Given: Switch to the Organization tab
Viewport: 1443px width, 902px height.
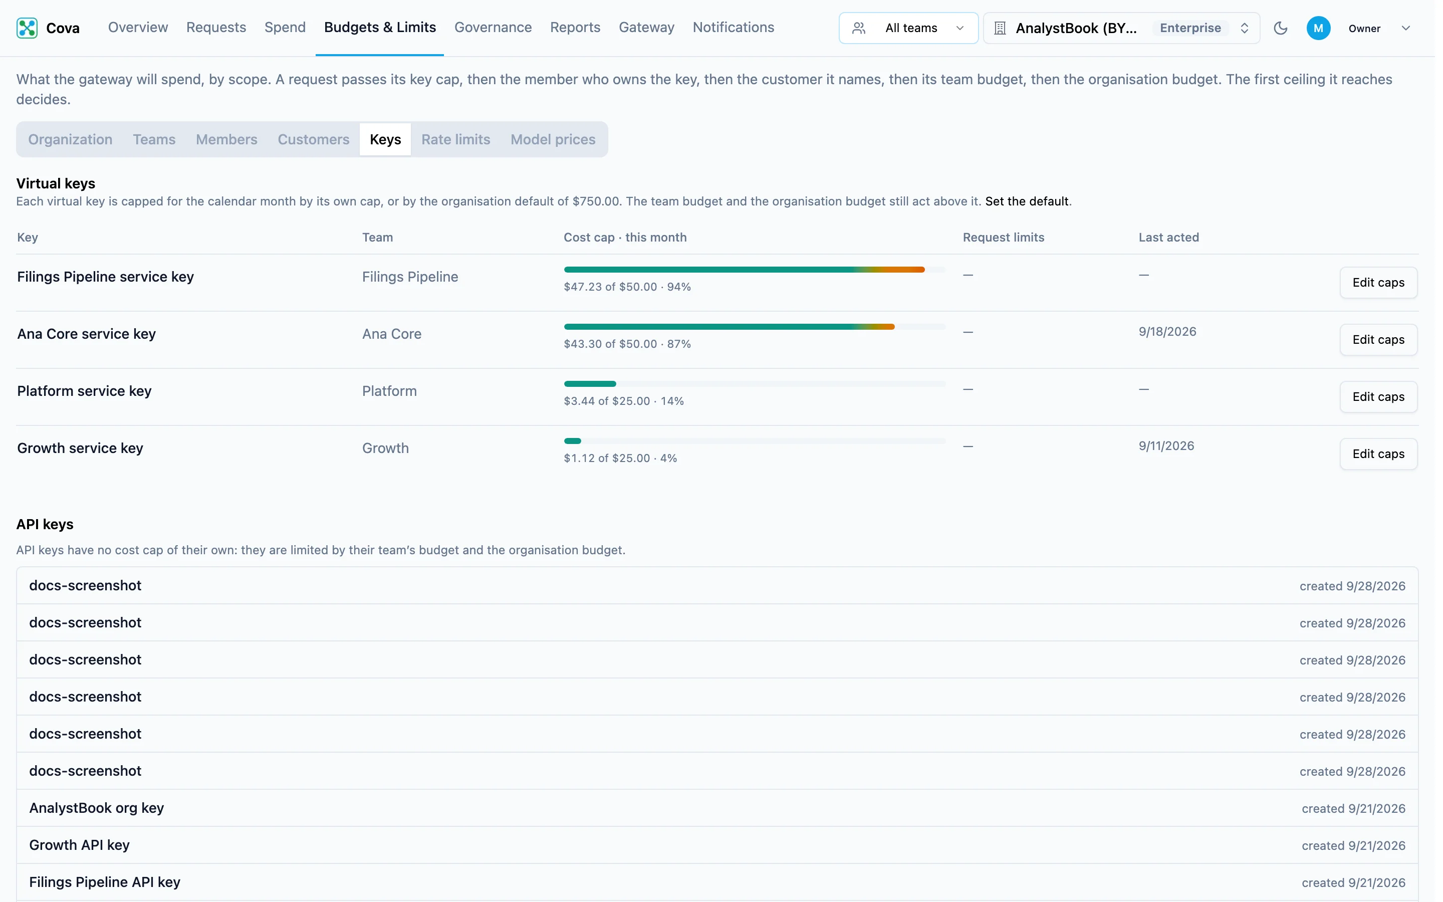Looking at the screenshot, I should pyautogui.click(x=70, y=140).
